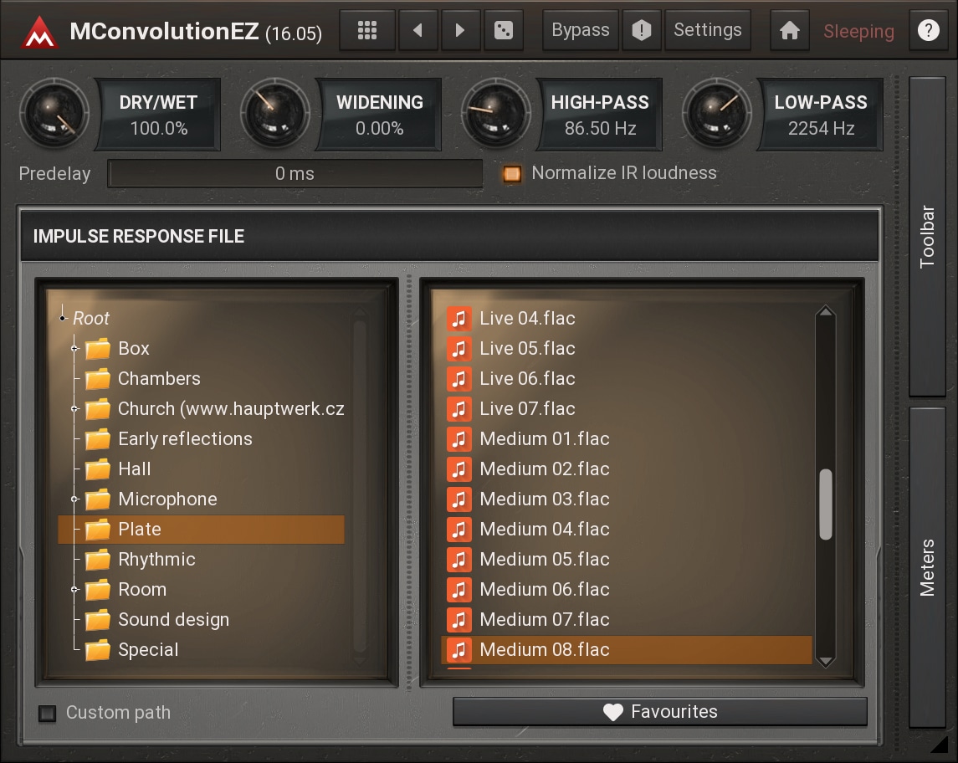Click the Sleeping status indicator
The width and height of the screenshot is (958, 763).
858,31
